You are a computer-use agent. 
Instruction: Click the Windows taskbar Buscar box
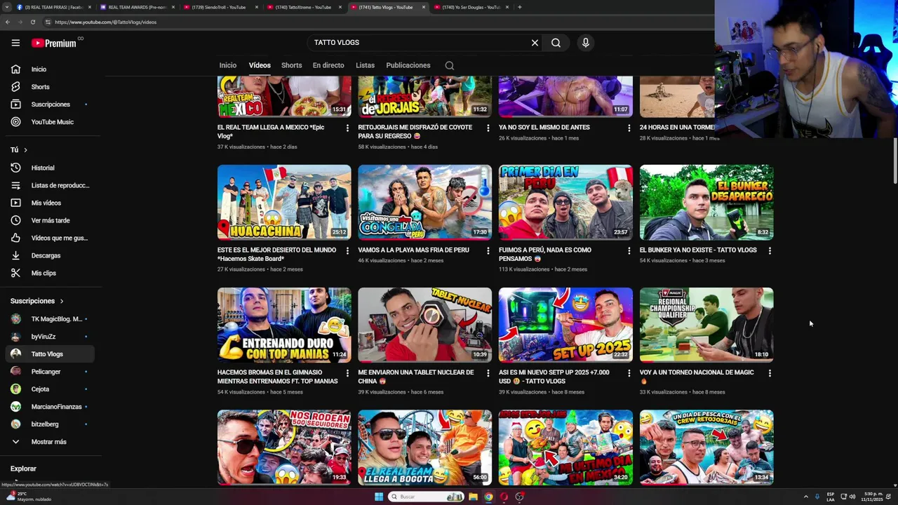tap(425, 497)
